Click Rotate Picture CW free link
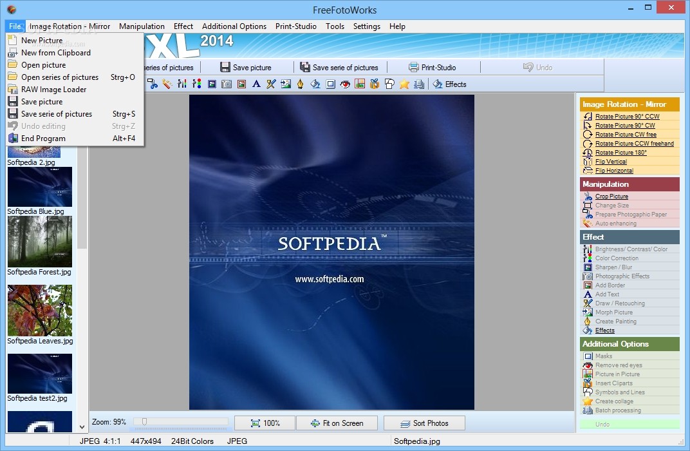Viewport: 690px width, 451px height. point(626,134)
